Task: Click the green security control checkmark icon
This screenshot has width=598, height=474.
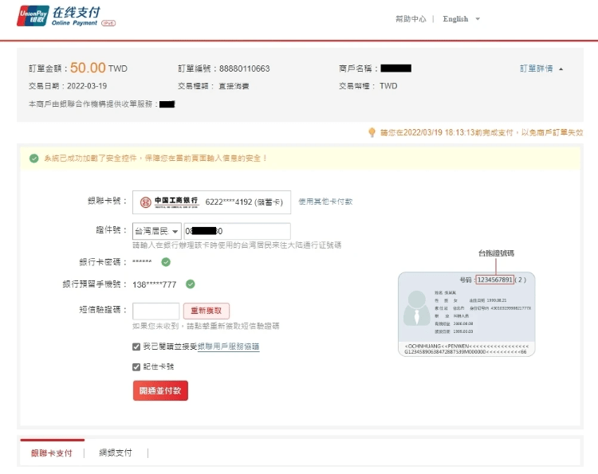Action: coord(34,158)
